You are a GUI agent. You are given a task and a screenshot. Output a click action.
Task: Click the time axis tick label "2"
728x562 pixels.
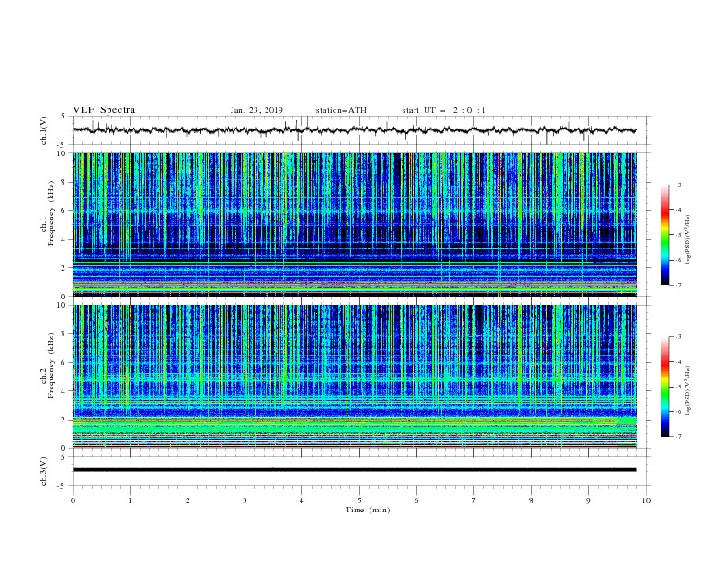[x=188, y=500]
